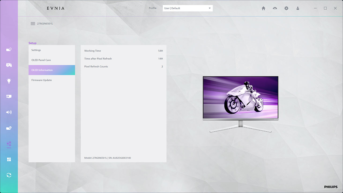Image resolution: width=343 pixels, height=193 pixels.
Task: Click the user account icon
Action: click(298, 8)
